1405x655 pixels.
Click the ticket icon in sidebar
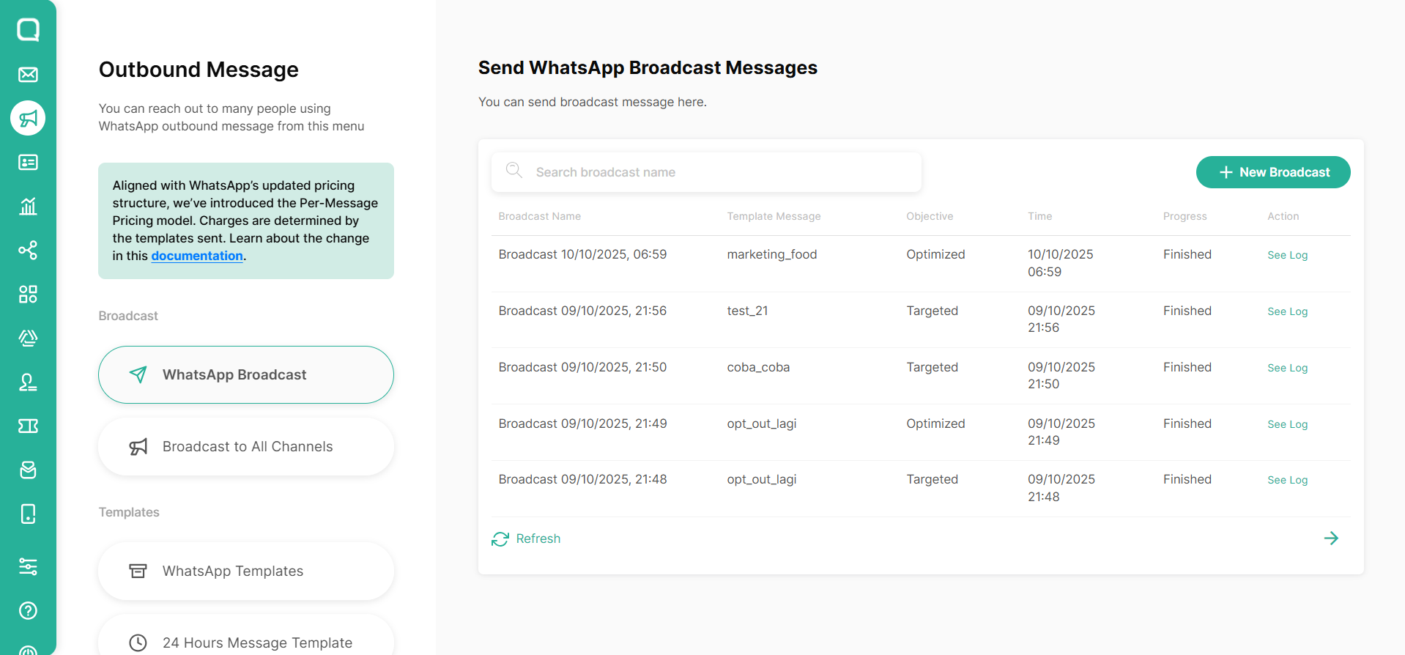point(28,426)
